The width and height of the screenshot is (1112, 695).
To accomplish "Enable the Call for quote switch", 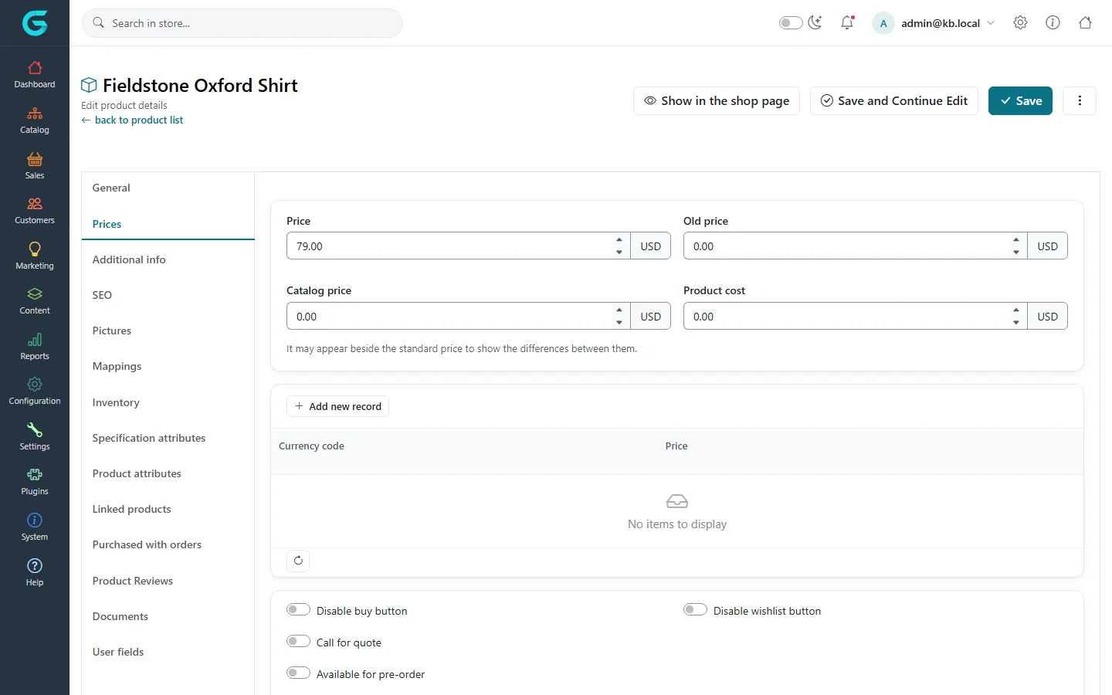I will [298, 642].
